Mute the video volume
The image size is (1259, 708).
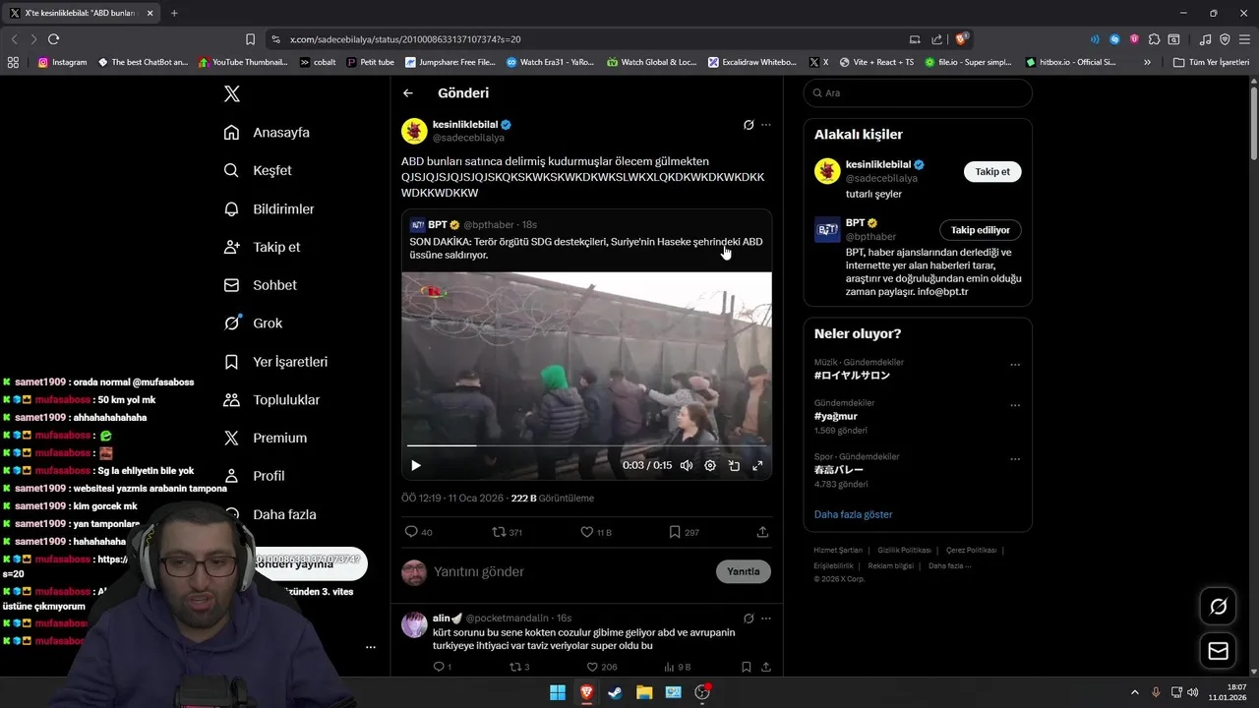[x=687, y=465]
